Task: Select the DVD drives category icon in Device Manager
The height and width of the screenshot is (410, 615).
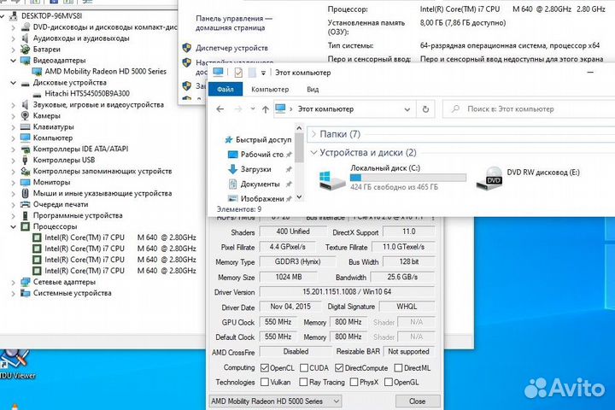Action: [26, 27]
